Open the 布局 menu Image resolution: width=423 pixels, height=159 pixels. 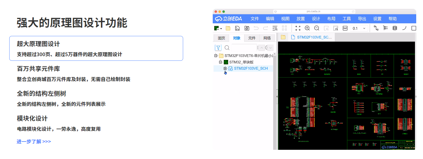click(x=331, y=19)
